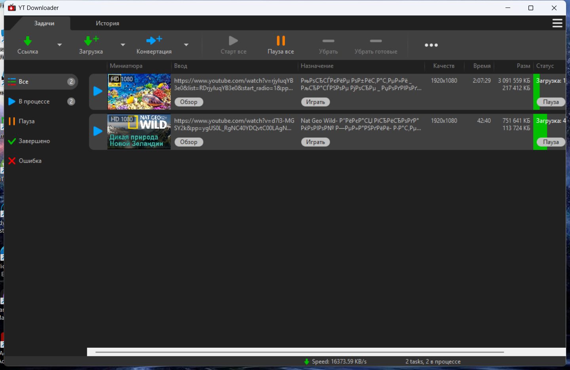Open the hamburger menu at top right
570x370 pixels.
point(557,23)
